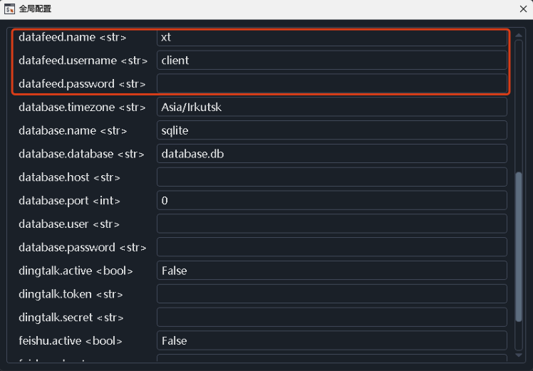The width and height of the screenshot is (533, 371).
Task: Edit the datafeed.username field containing client
Action: (x=332, y=60)
